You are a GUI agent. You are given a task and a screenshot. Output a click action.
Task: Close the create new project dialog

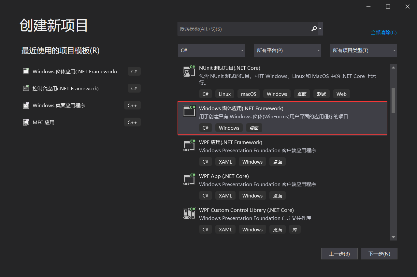pos(408,7)
